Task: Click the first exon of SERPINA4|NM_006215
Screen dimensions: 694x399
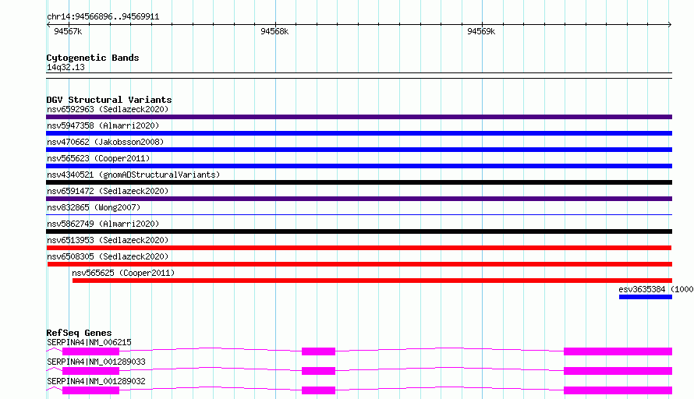Action: pos(90,351)
